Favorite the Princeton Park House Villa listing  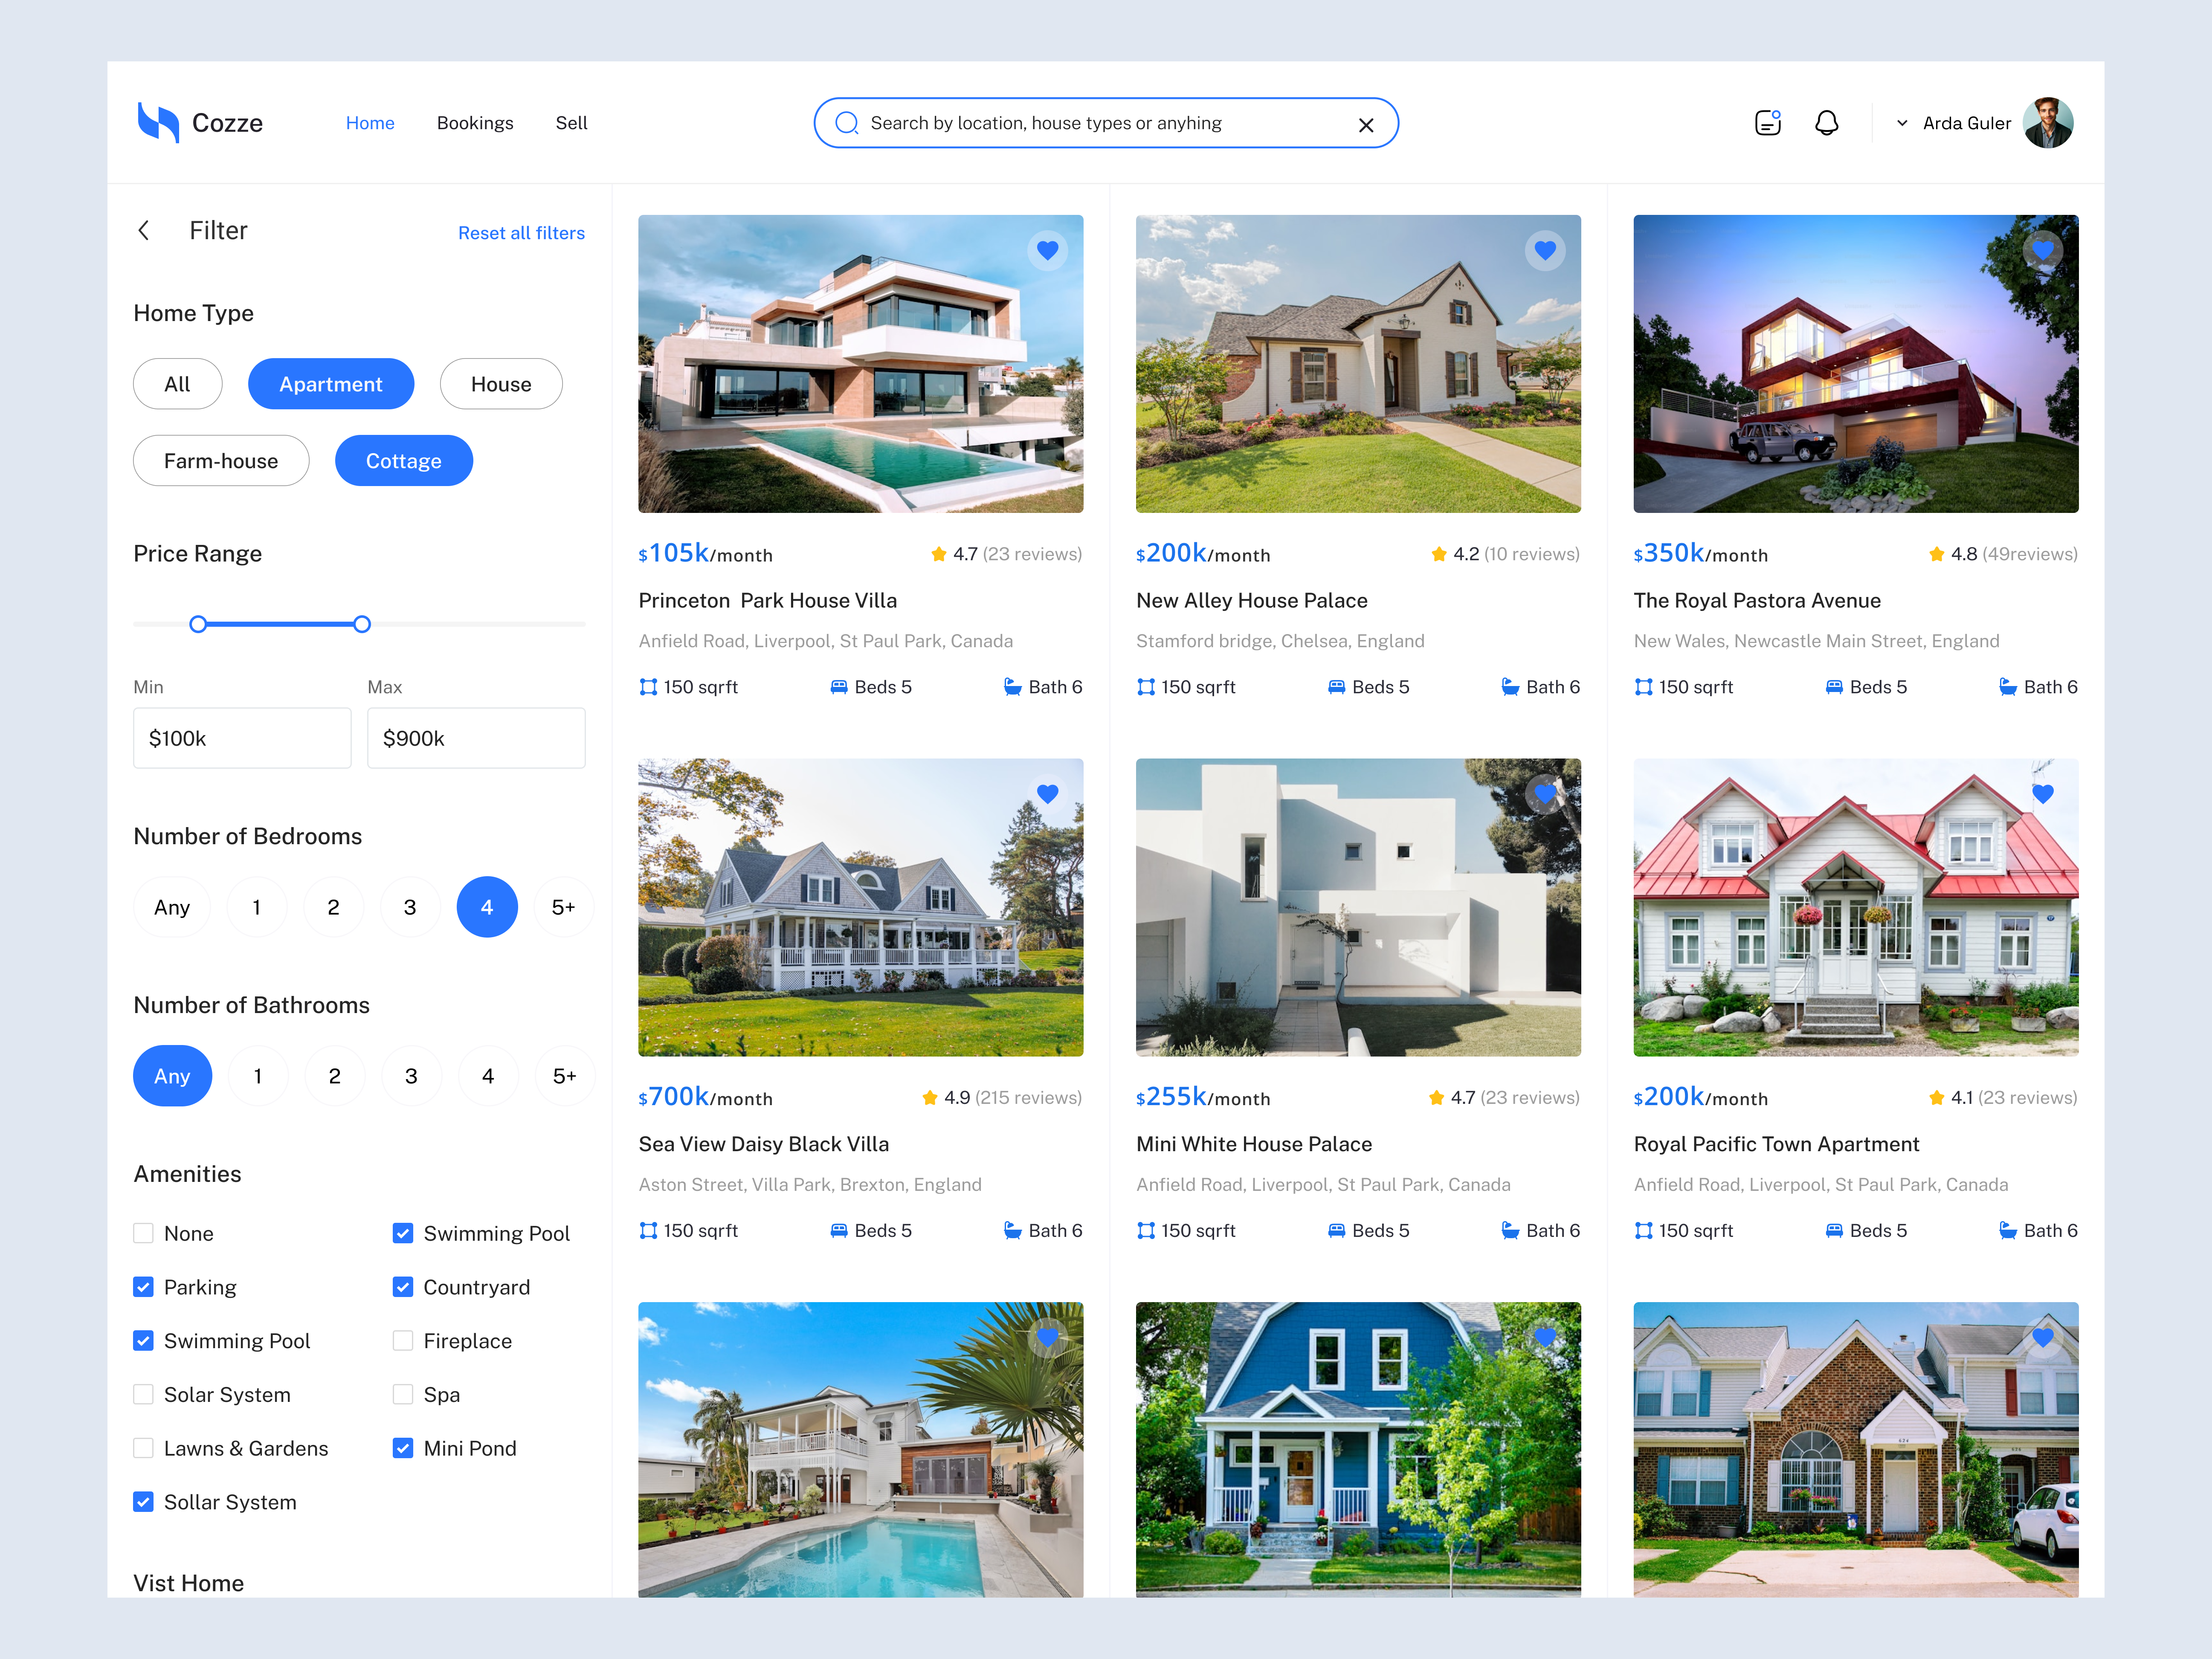(x=1047, y=250)
